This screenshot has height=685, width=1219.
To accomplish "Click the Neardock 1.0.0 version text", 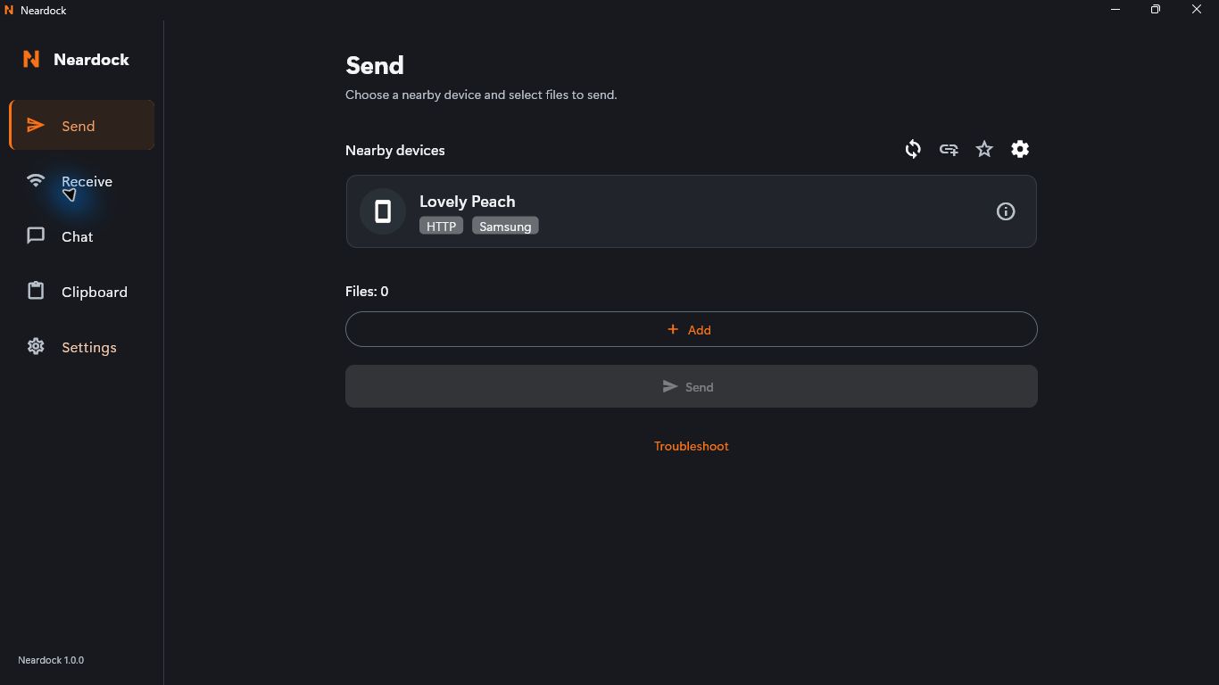I will pyautogui.click(x=51, y=660).
